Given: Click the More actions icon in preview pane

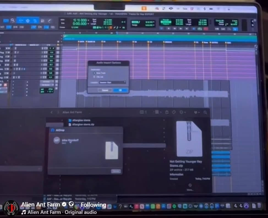Looking at the screenshot, I should [190, 185].
